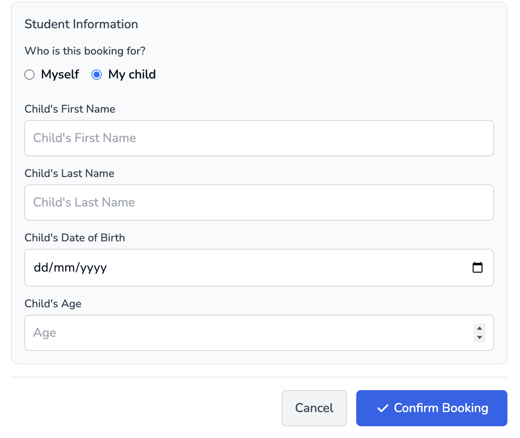The image size is (520, 438).
Task: Decrease age with the down stepper arrow
Action: pyautogui.click(x=479, y=338)
